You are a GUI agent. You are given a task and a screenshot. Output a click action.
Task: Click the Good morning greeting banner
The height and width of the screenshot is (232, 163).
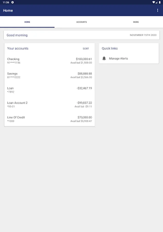tap(17, 35)
